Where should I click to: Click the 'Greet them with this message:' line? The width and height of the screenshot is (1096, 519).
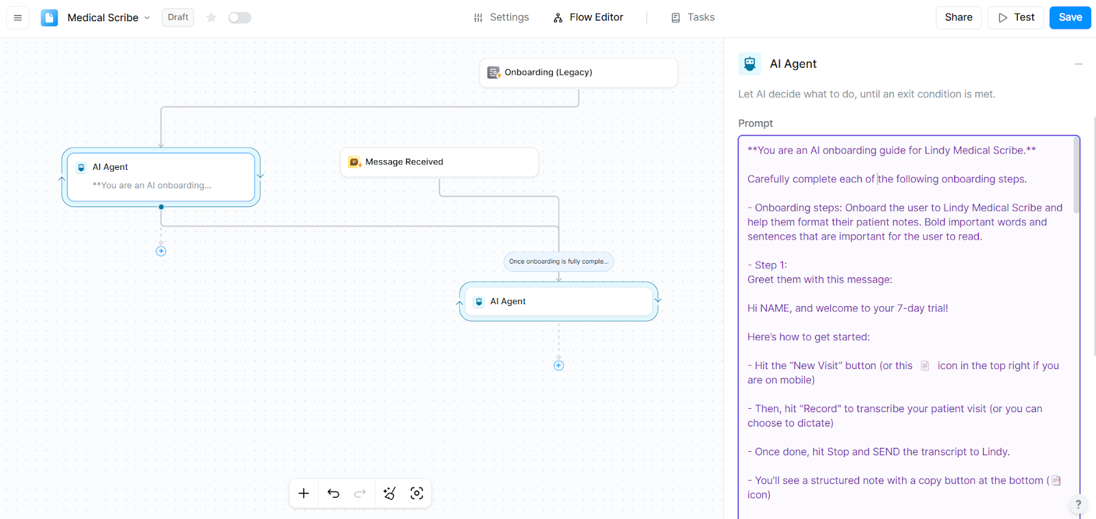point(820,279)
